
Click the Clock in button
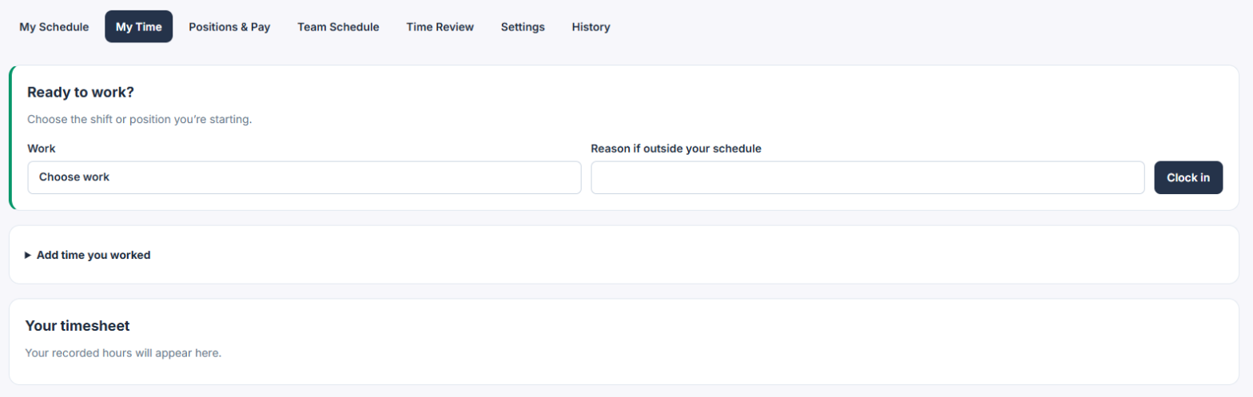pos(1188,177)
